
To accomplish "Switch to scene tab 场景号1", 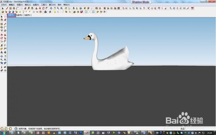I will (x=12, y=15).
